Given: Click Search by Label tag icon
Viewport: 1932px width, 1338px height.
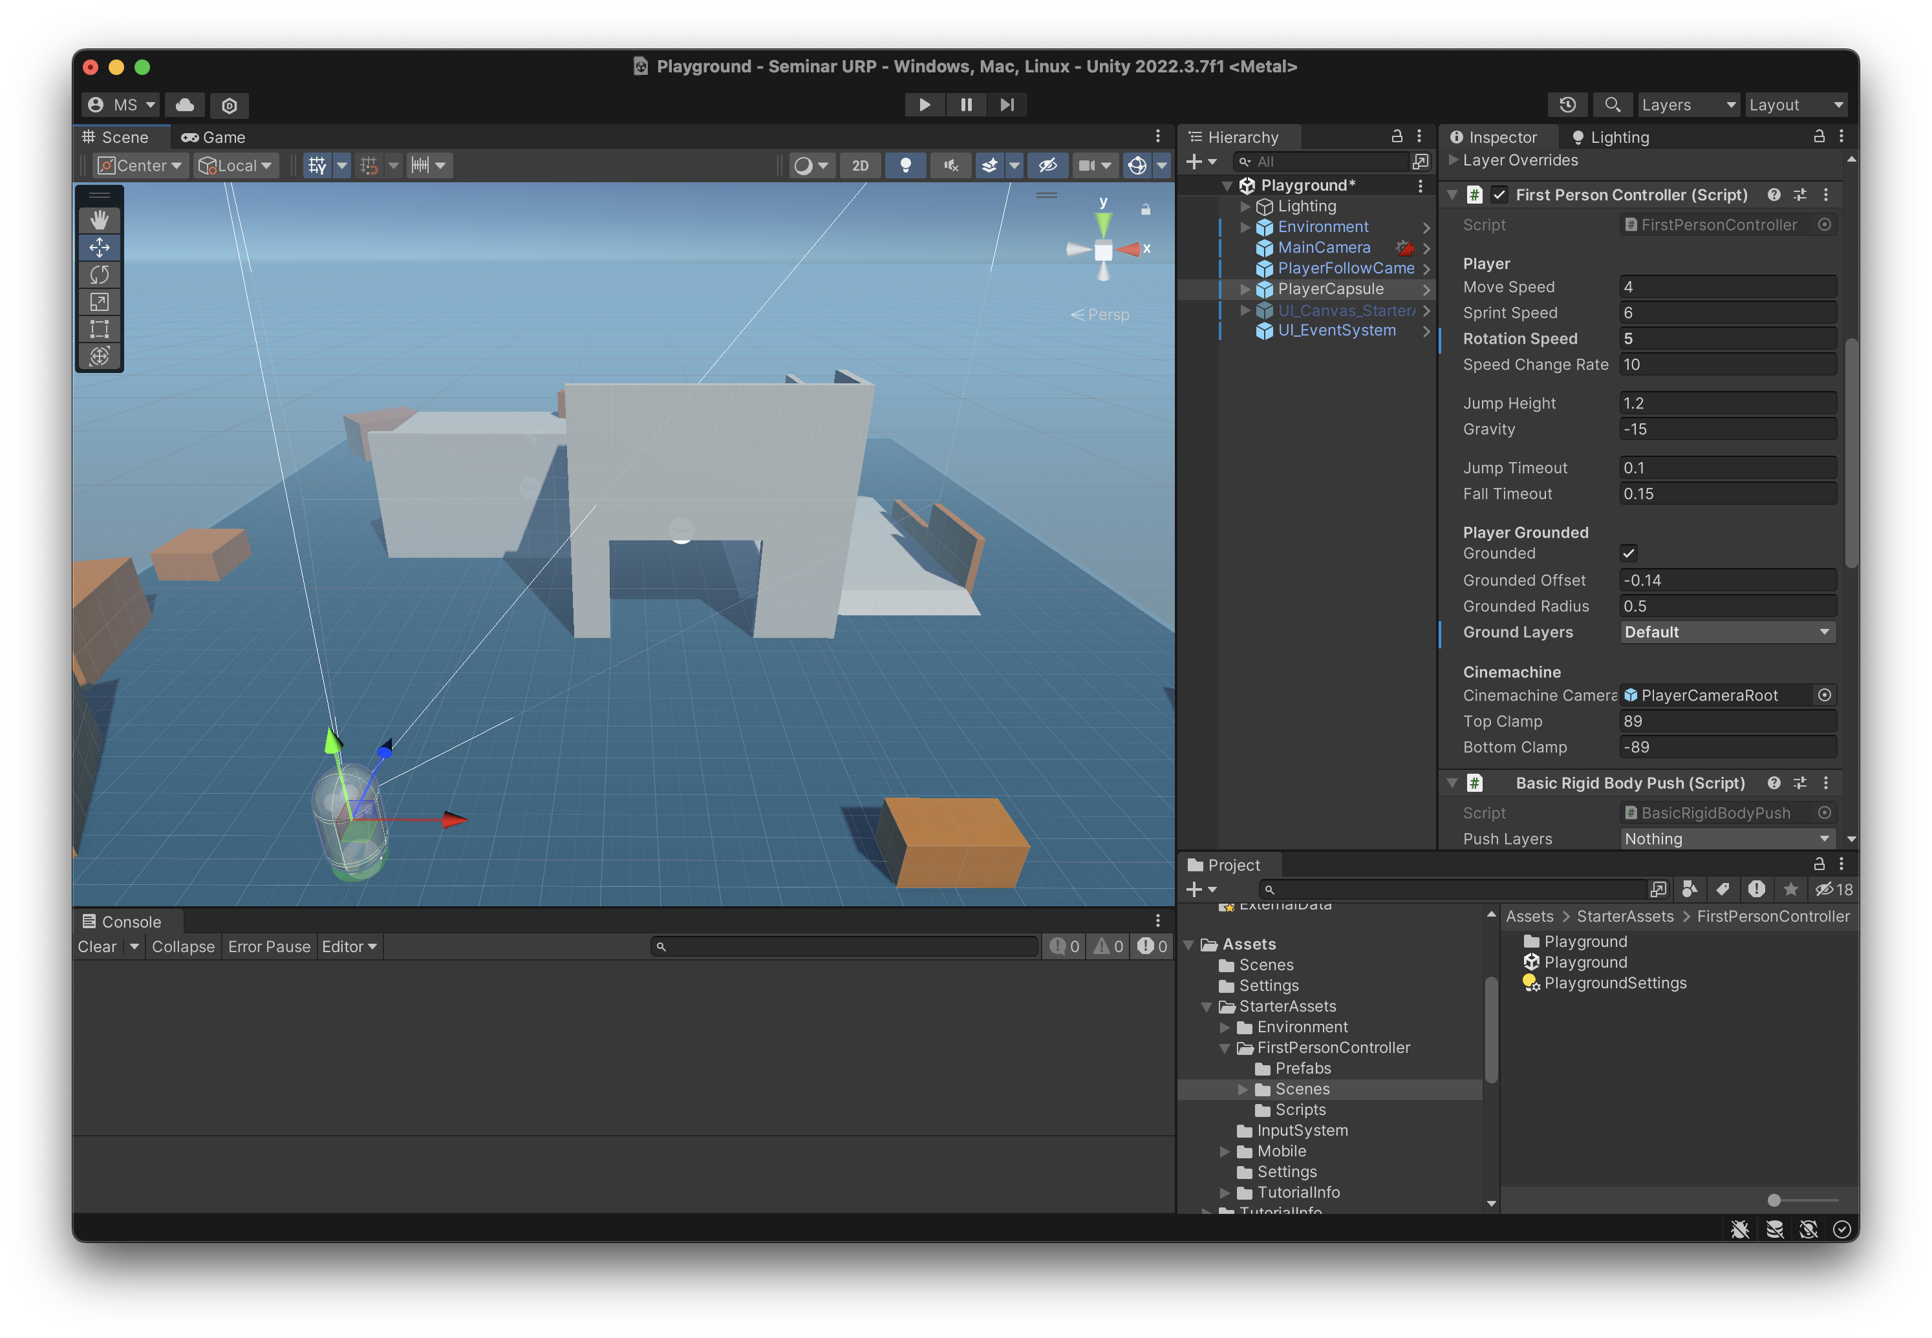Looking at the screenshot, I should [1723, 889].
